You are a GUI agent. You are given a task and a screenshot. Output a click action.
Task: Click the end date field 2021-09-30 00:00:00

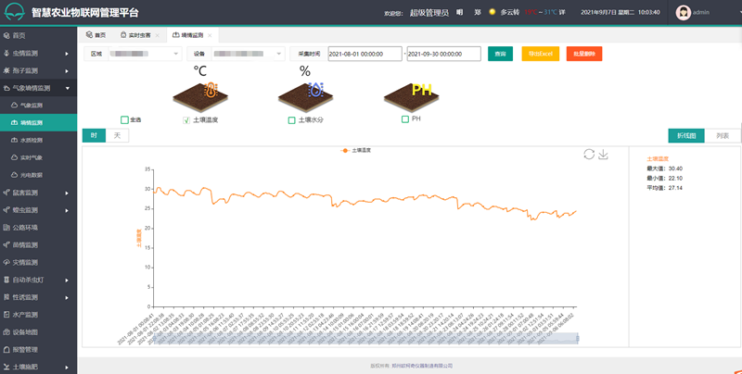[x=444, y=54]
